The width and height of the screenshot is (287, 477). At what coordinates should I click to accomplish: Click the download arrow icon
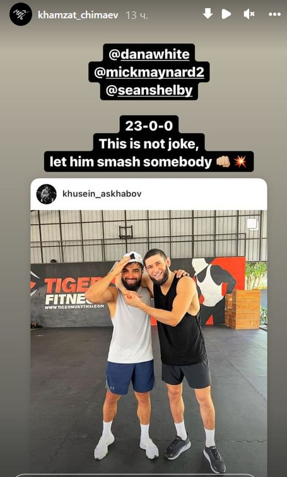coord(208,14)
